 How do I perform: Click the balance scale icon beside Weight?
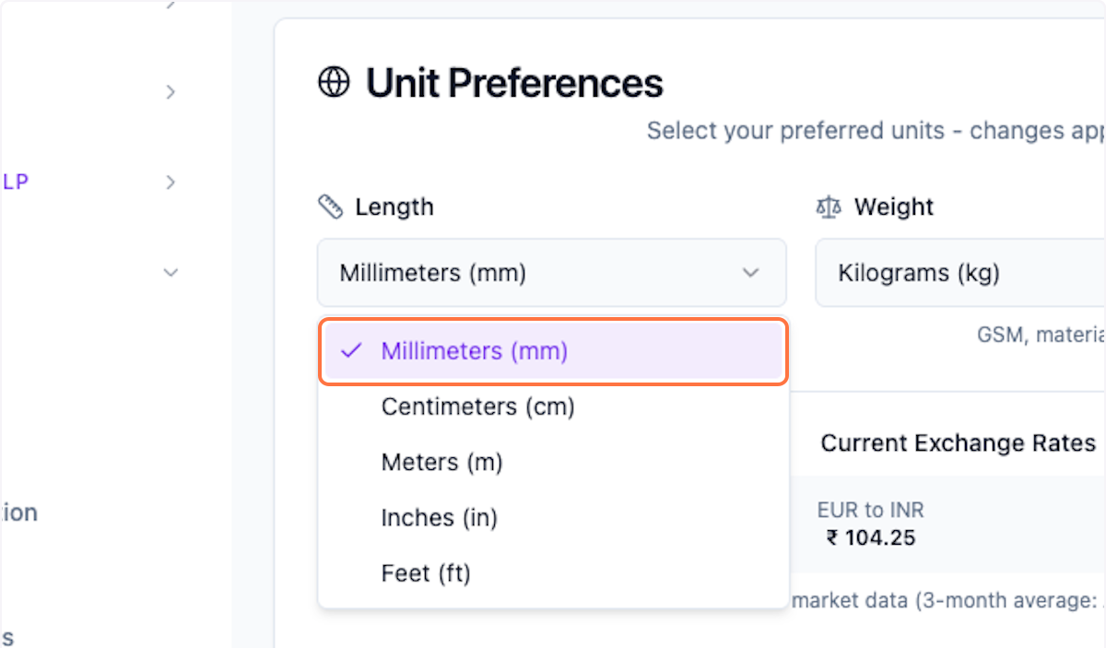tap(829, 206)
